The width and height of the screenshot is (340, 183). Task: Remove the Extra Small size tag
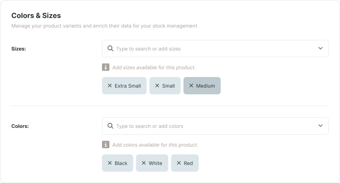pyautogui.click(x=110, y=85)
